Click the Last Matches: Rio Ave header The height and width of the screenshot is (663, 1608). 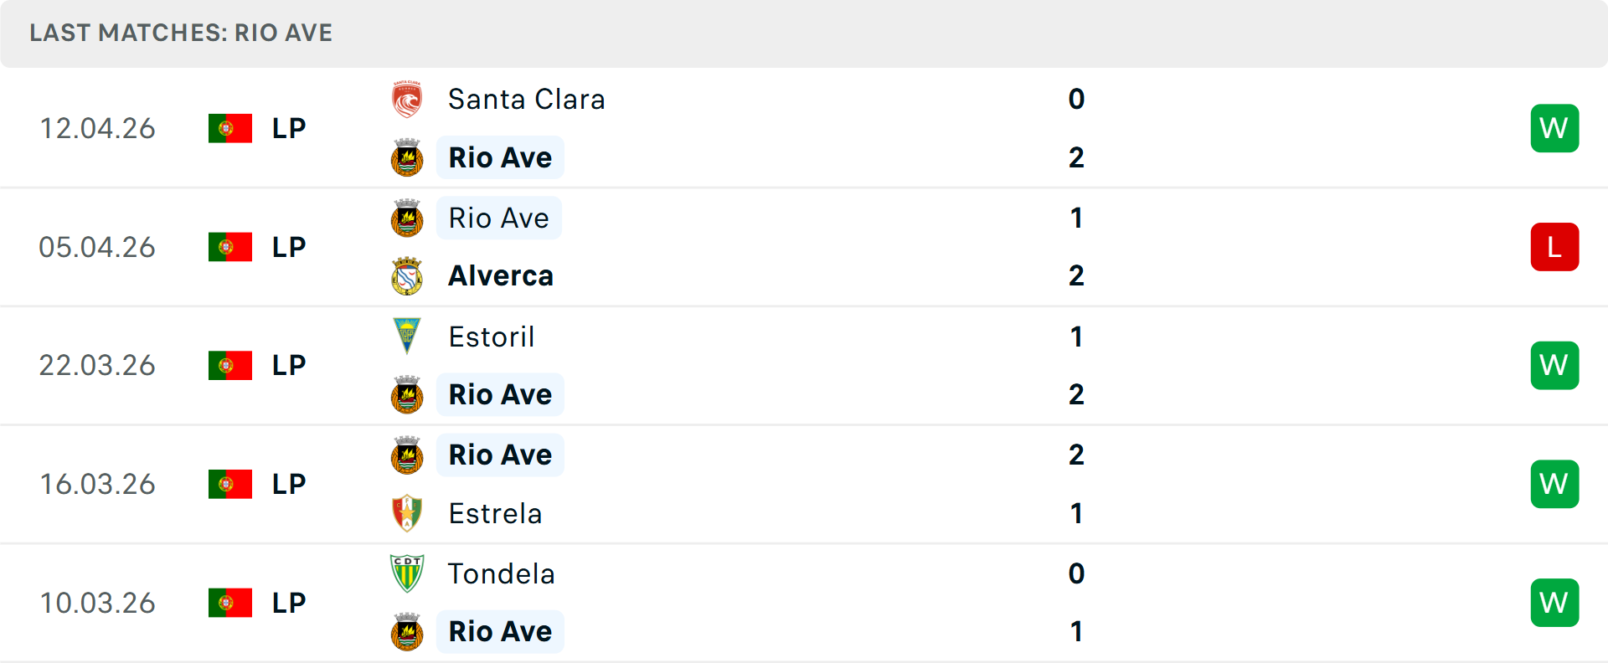[x=181, y=33]
